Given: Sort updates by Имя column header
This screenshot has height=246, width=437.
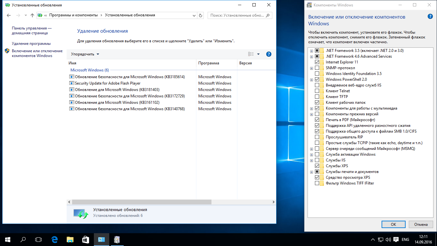Looking at the screenshot, I should coord(131,63).
